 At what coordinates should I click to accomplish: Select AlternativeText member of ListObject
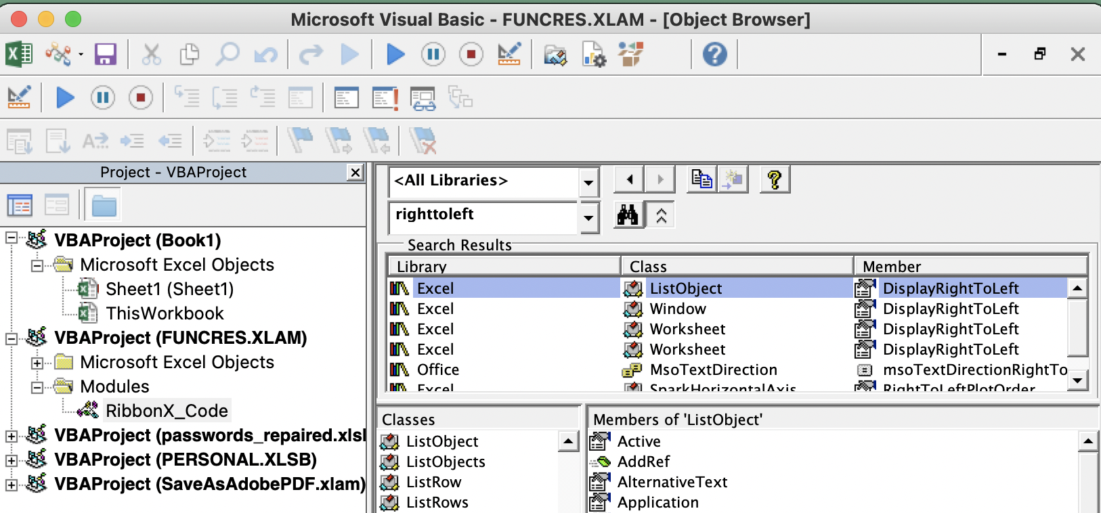coord(672,483)
